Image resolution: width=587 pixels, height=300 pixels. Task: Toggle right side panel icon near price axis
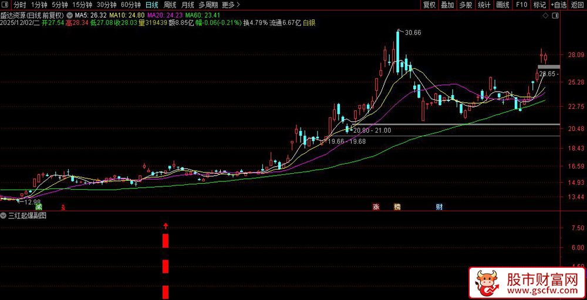coord(555,16)
